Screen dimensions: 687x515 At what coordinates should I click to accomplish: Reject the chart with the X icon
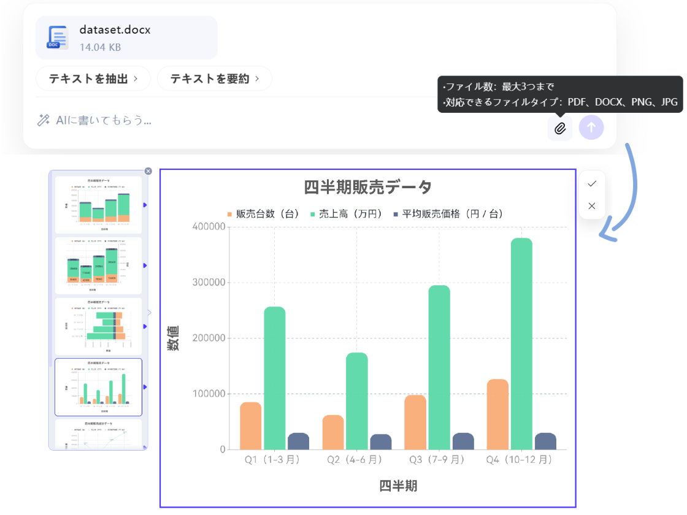591,206
